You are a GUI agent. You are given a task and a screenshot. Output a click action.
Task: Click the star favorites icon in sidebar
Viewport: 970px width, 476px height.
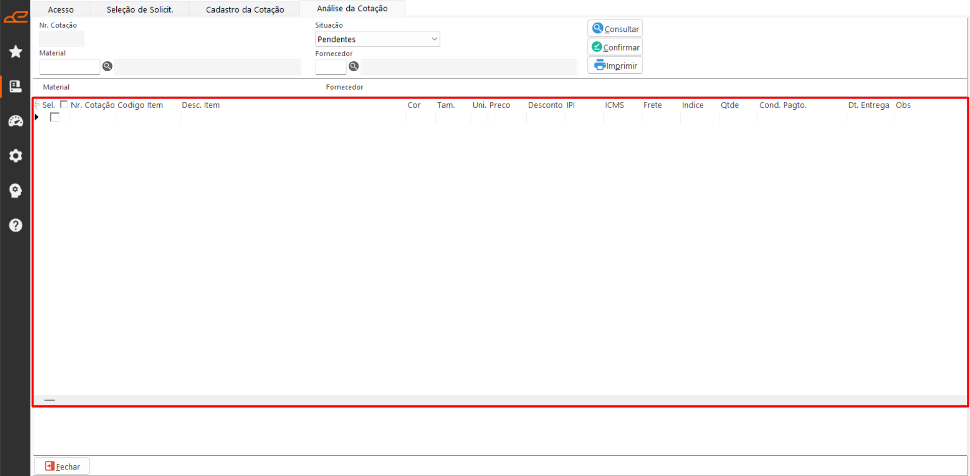click(x=16, y=52)
